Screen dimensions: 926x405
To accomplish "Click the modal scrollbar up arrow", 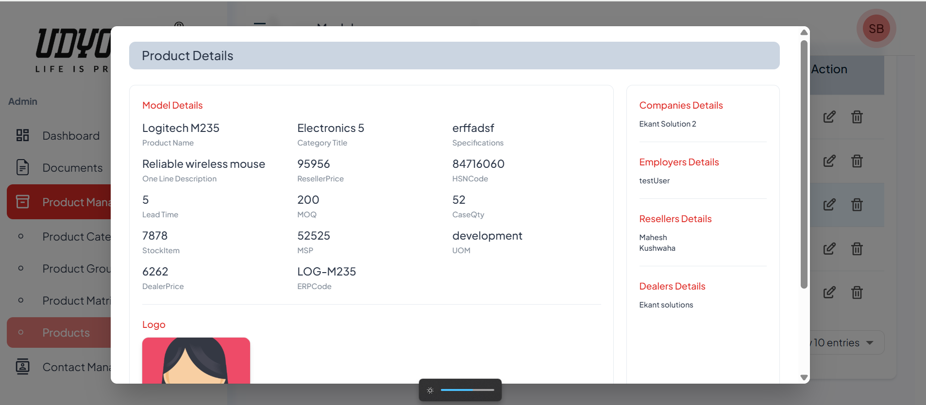I will click(x=804, y=32).
